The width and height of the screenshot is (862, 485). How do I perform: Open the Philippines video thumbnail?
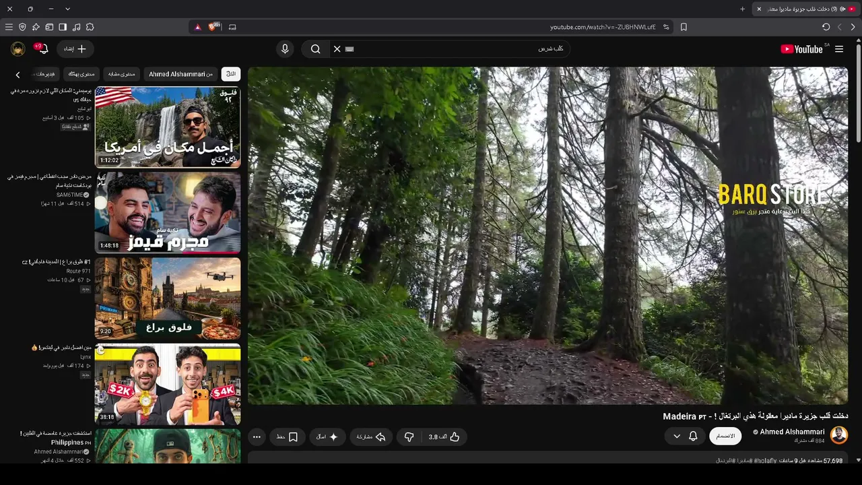[168, 446]
